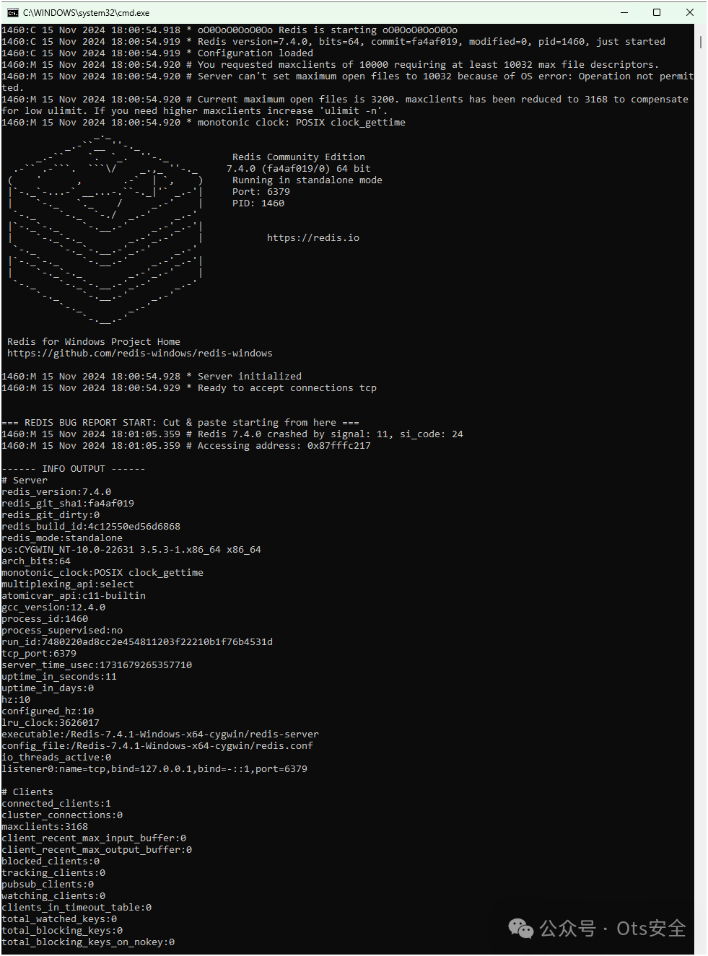Click the 'atomicvar_api:c11-builtin' line
Image resolution: width=708 pixels, height=956 pixels.
coord(74,596)
